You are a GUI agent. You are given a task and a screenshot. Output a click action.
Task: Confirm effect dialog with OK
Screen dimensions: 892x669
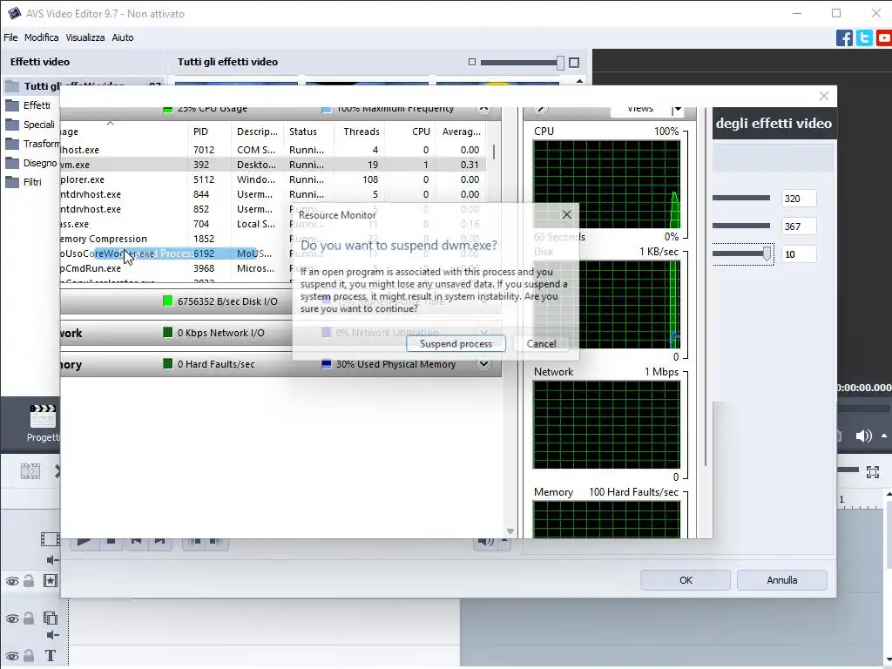pos(686,580)
